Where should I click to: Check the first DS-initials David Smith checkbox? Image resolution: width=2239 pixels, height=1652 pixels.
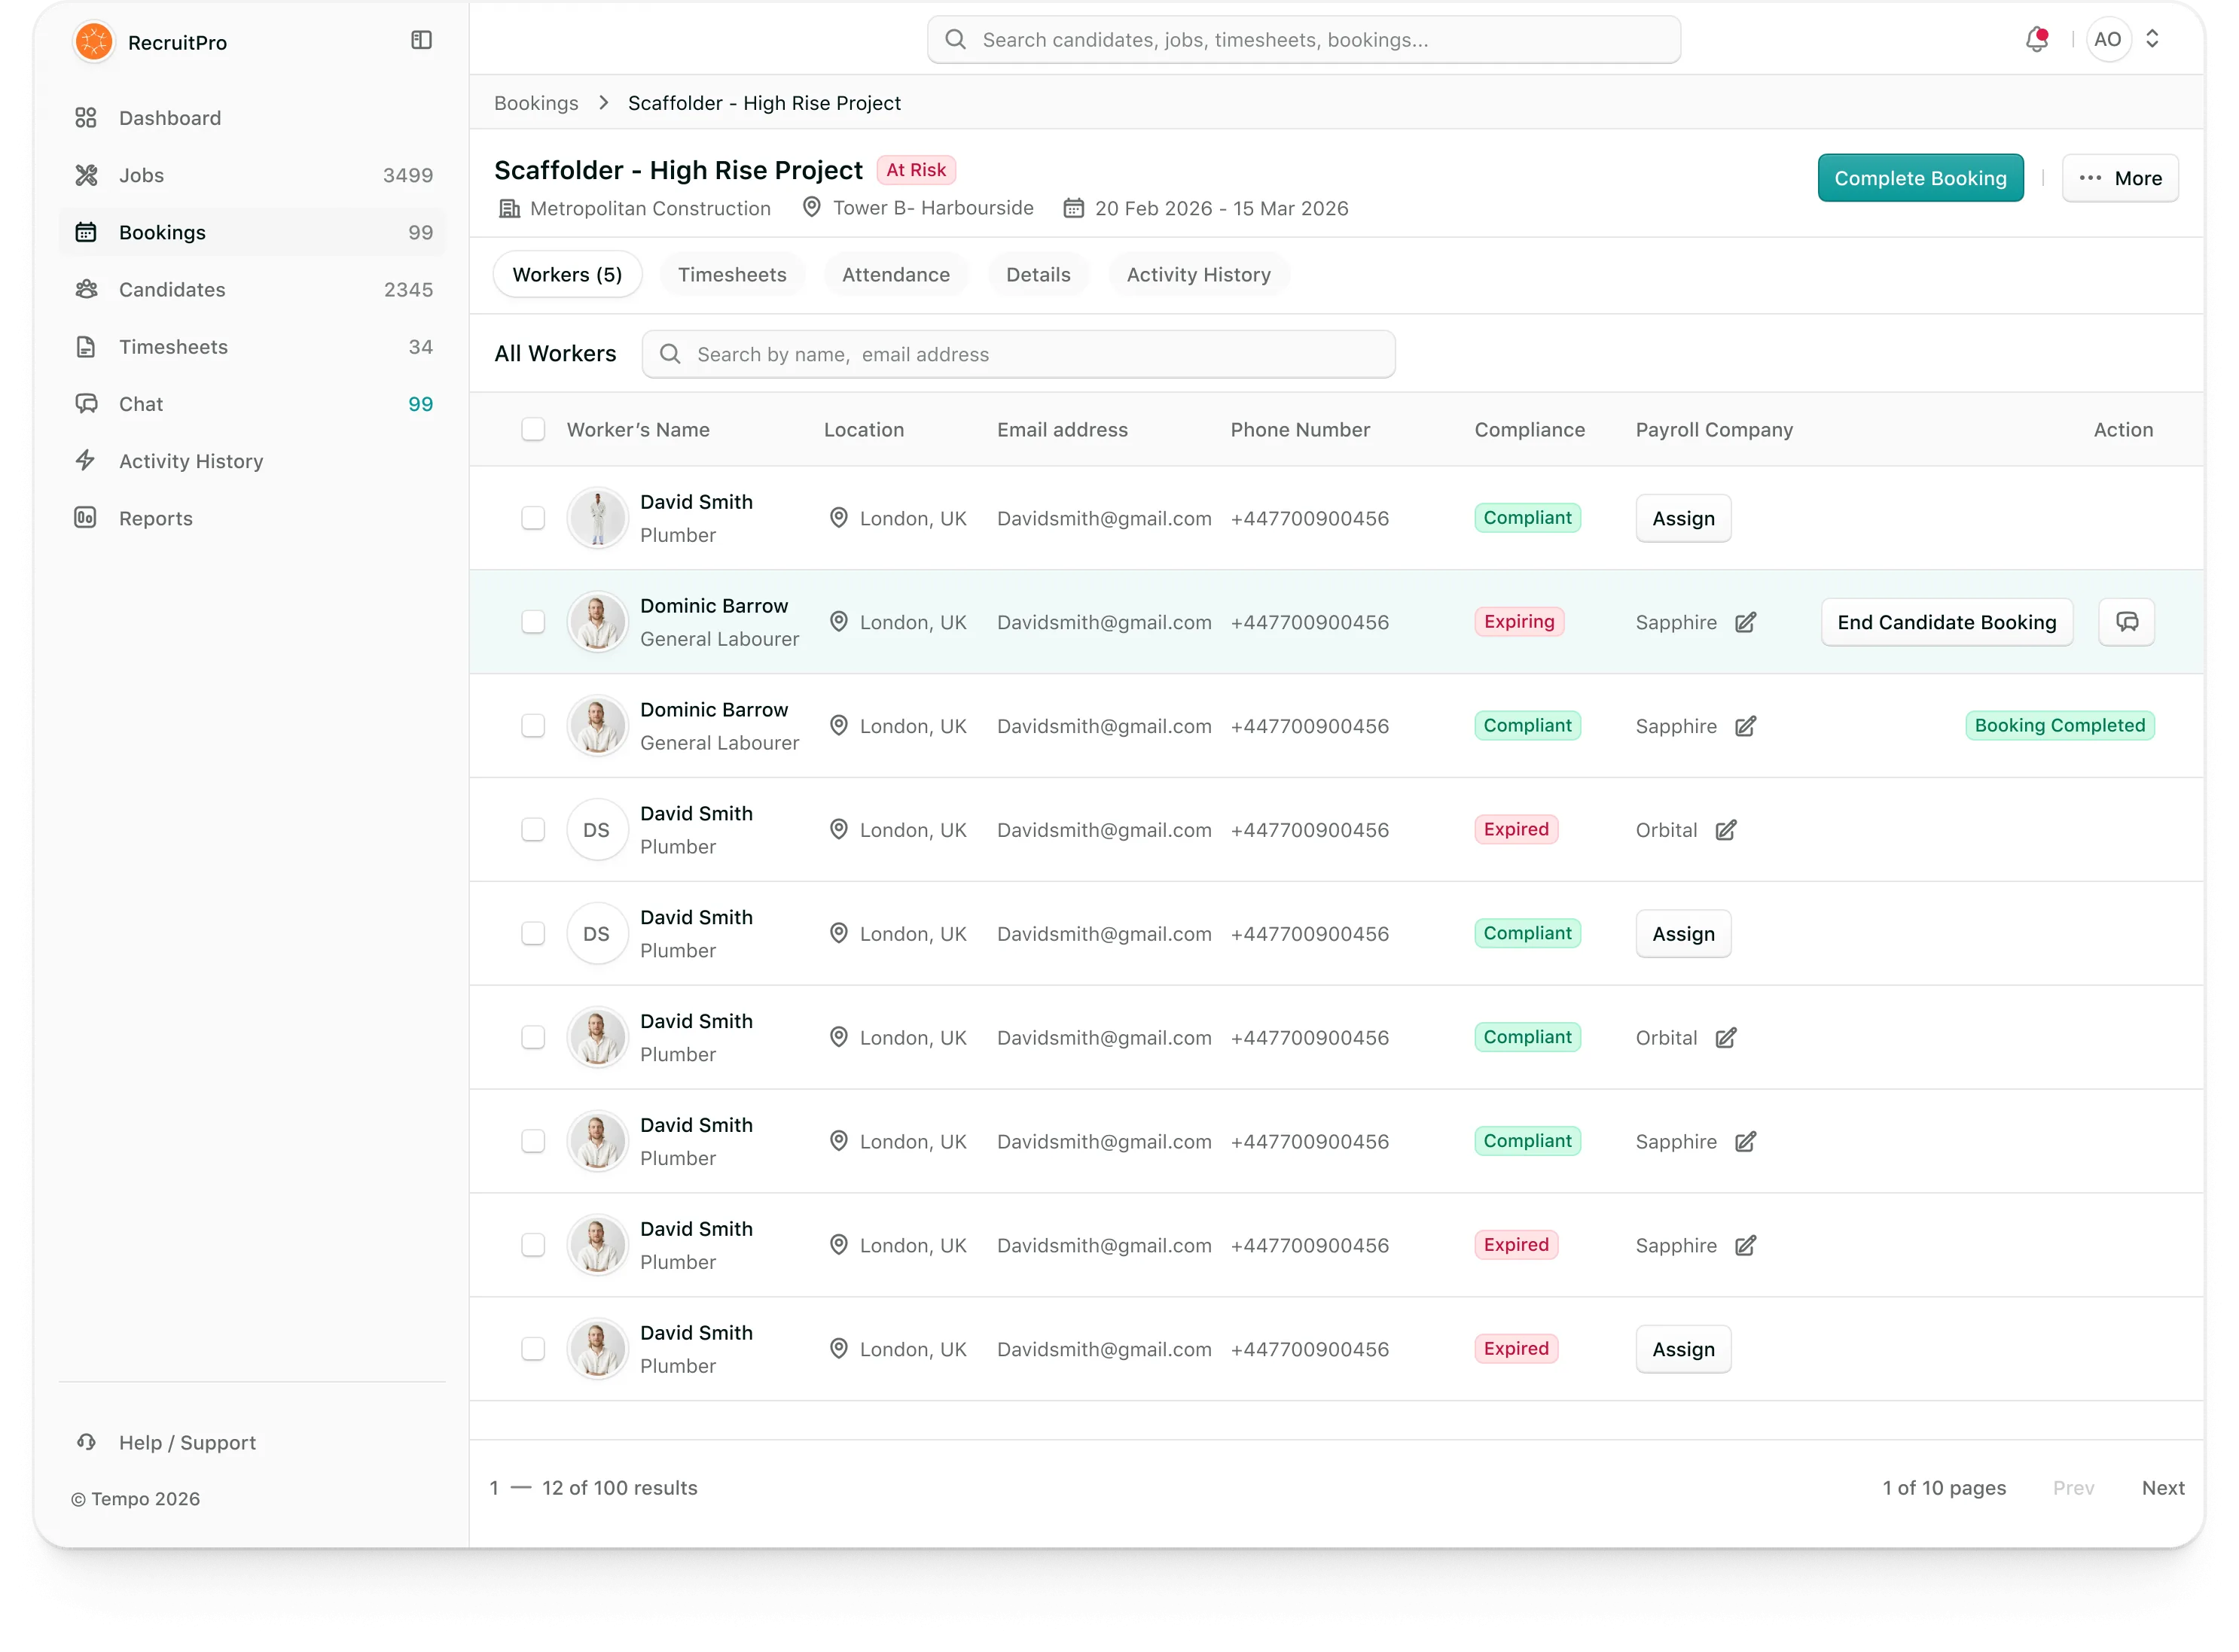click(533, 830)
